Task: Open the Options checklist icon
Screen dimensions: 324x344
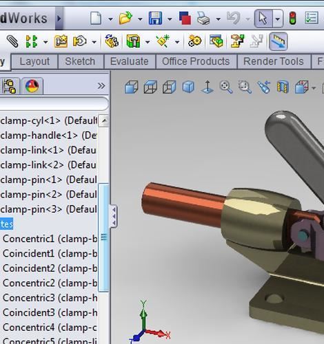Action: coord(312,19)
